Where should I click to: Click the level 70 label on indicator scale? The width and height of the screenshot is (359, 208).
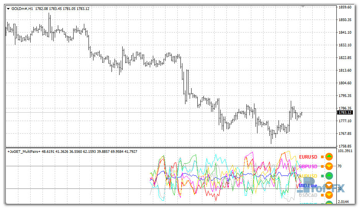point(339,166)
